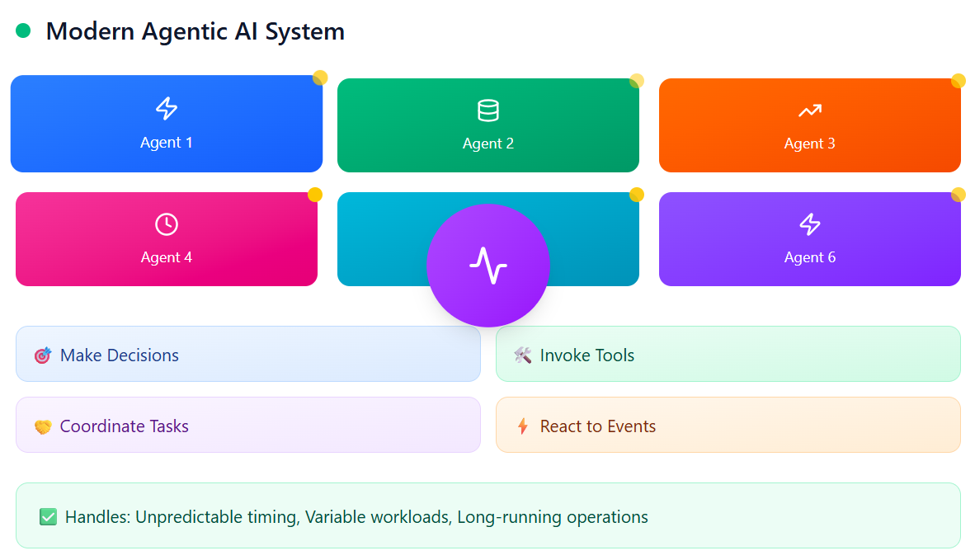975x560 pixels.
Task: Expand the Make Decisions panel
Action: click(247, 354)
